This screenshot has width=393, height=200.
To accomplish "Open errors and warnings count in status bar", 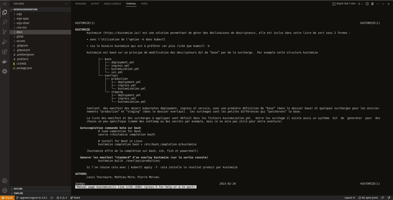I will click(62, 198).
